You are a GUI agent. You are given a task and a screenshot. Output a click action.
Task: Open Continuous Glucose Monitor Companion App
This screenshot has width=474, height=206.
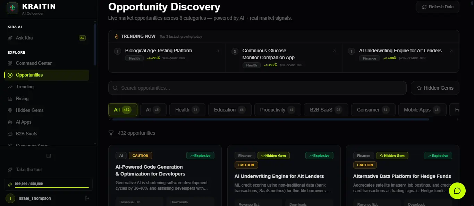[284, 57]
